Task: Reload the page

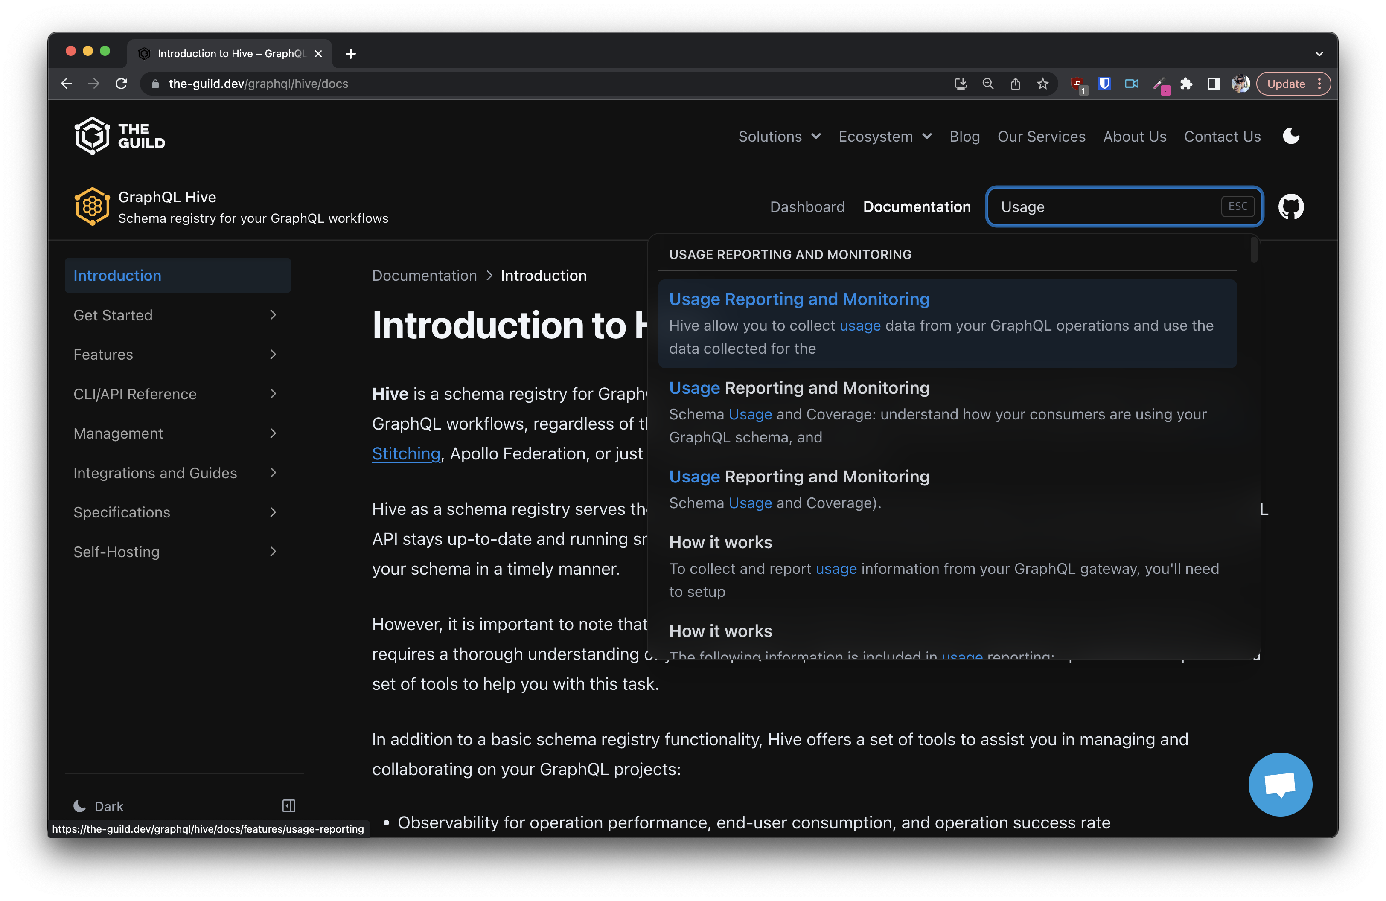Action: (x=121, y=83)
